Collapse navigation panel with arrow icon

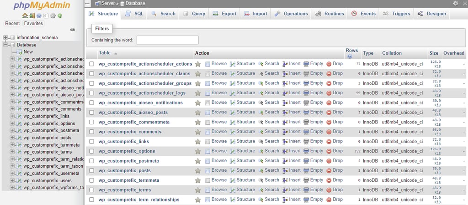[x=87, y=4]
